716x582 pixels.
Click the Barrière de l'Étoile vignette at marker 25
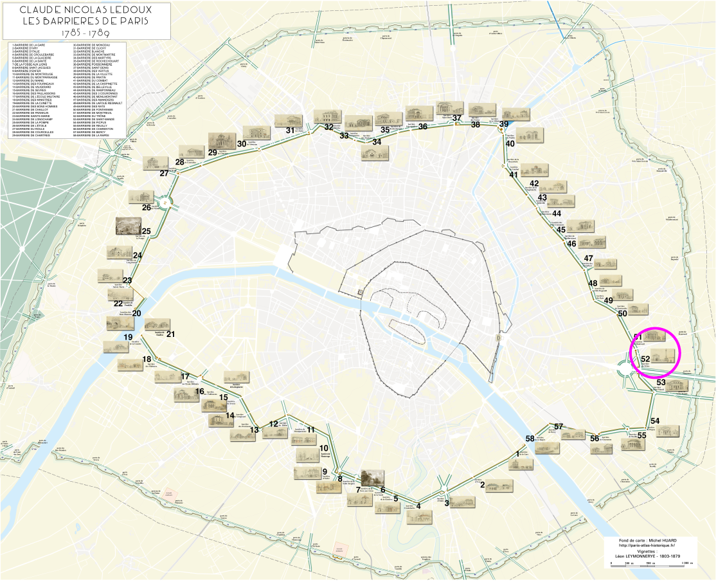tap(129, 226)
